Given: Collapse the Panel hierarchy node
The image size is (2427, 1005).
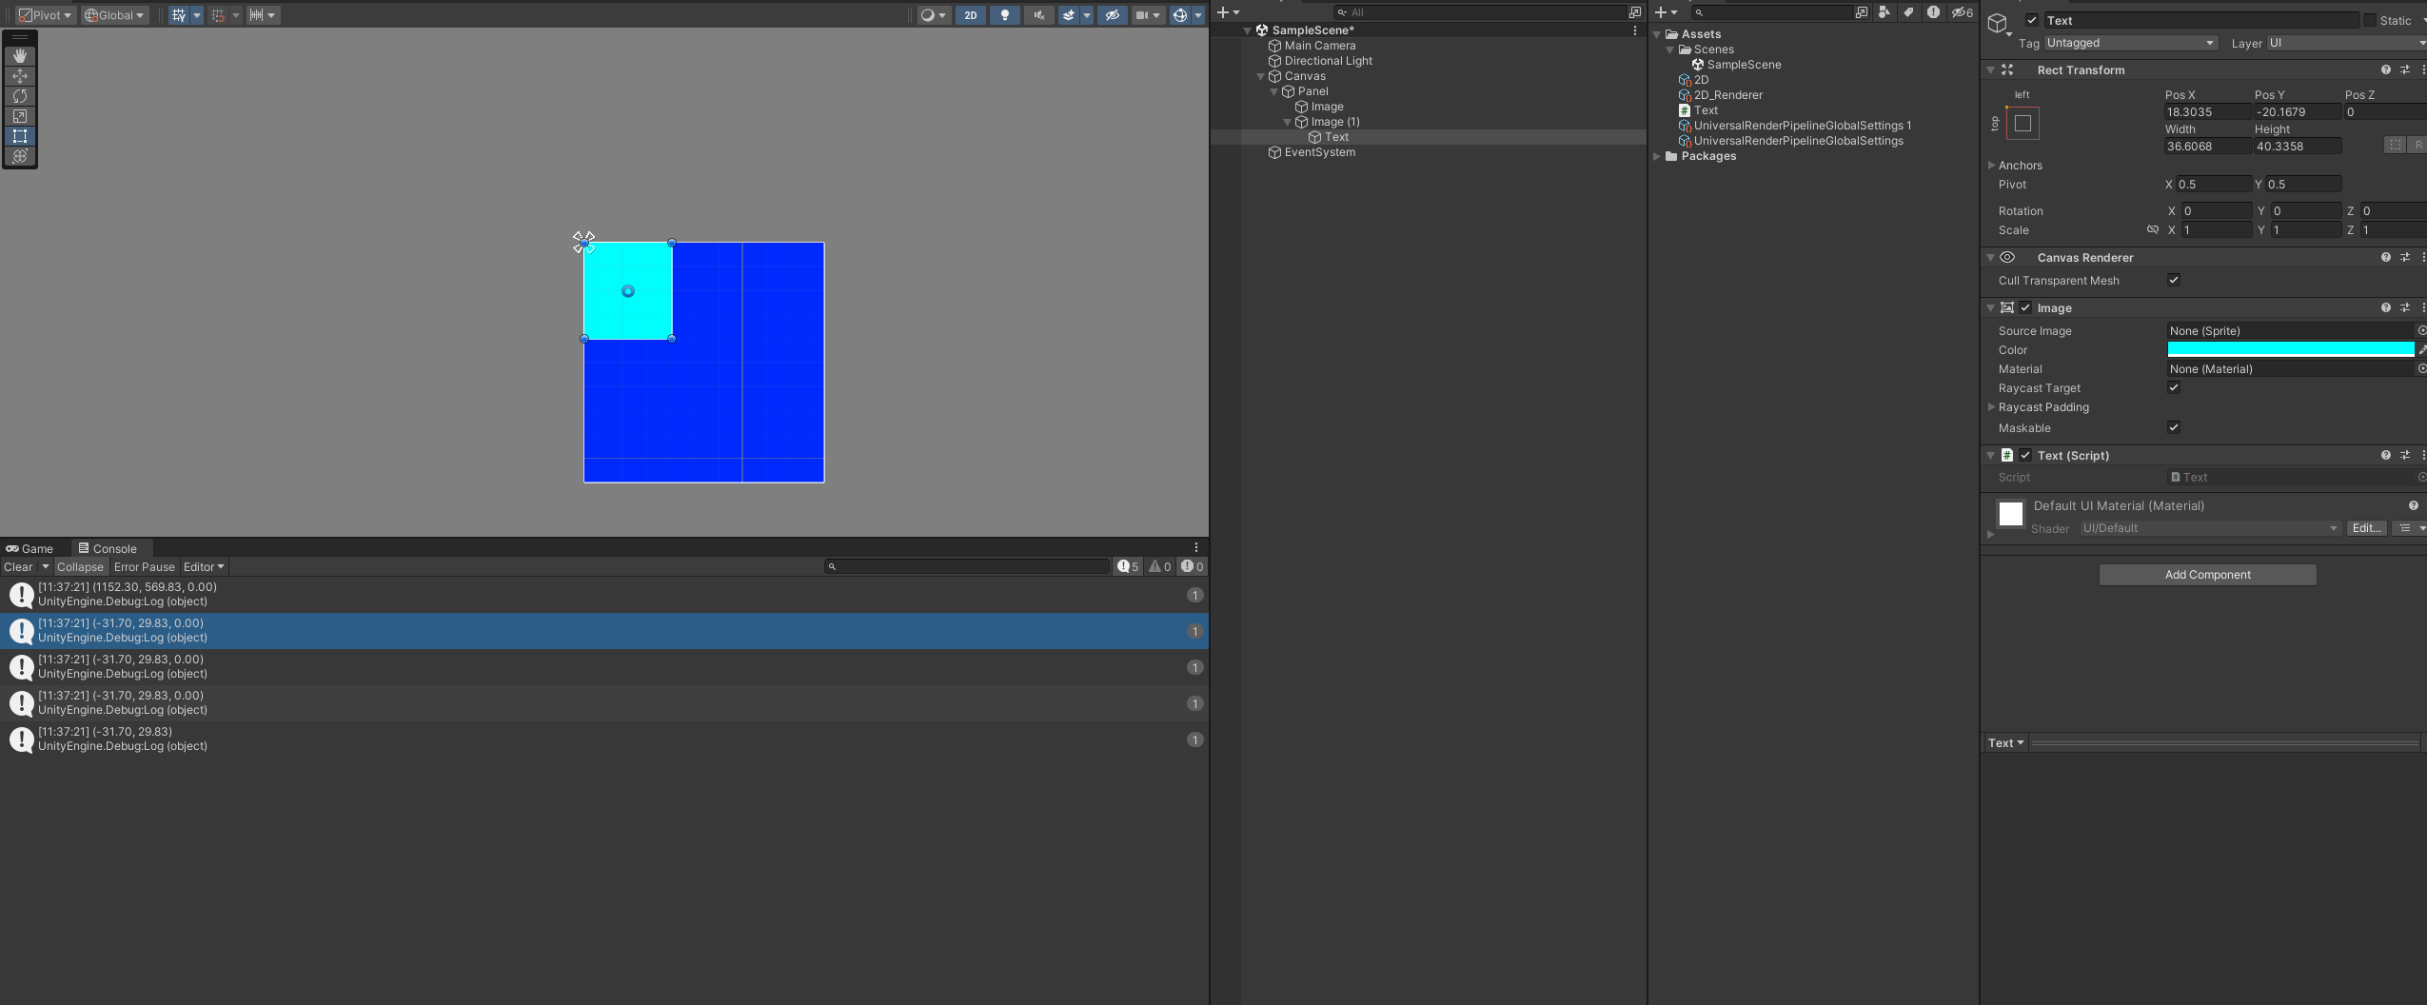Looking at the screenshot, I should [x=1274, y=91].
